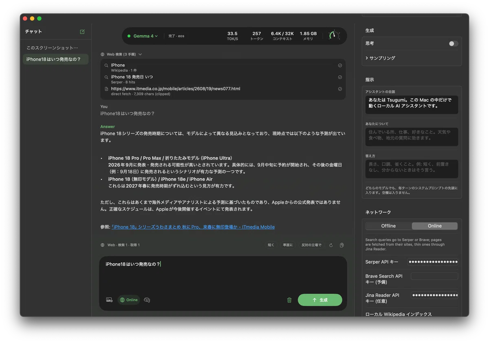Click the magnifier icon of the IPhone search row
The height and width of the screenshot is (343, 489).
point(106,66)
